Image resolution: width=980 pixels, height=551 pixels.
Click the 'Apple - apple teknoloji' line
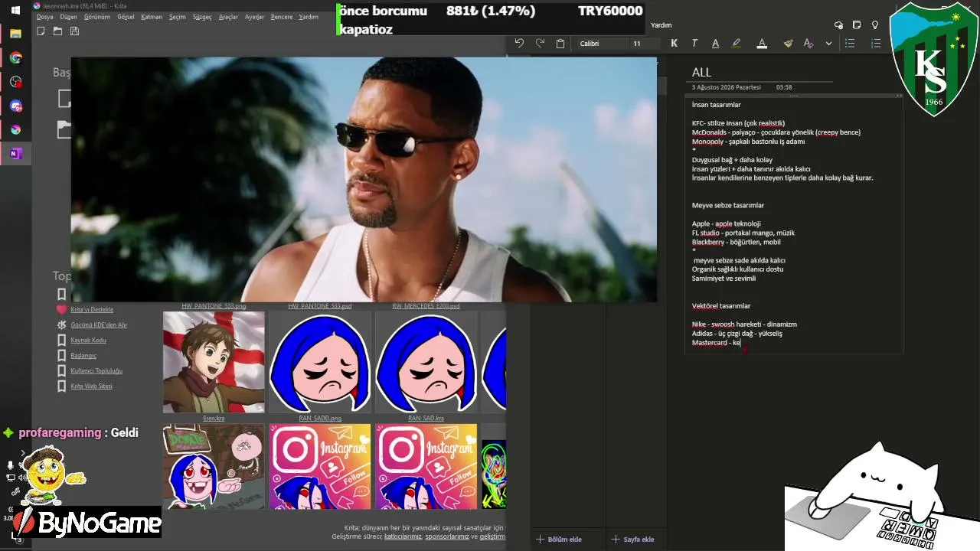pos(726,223)
